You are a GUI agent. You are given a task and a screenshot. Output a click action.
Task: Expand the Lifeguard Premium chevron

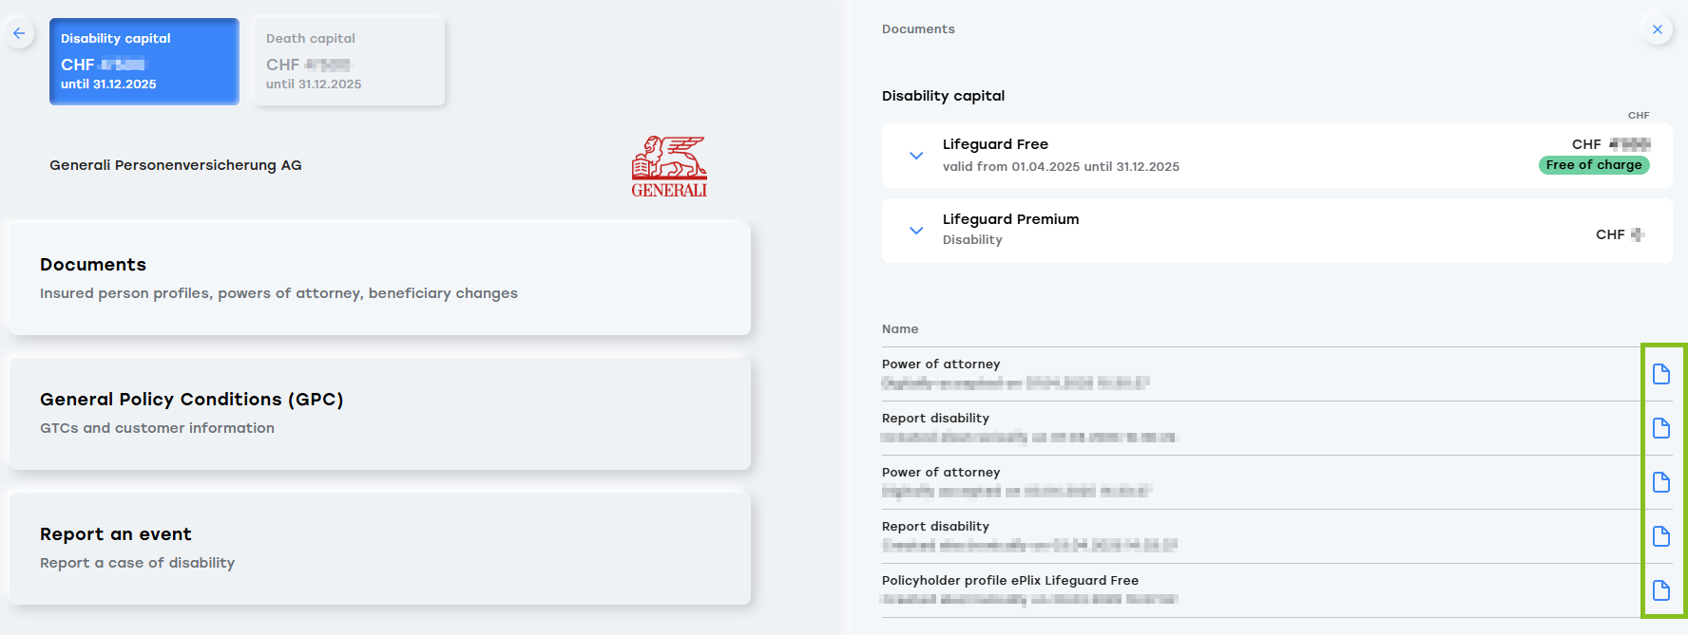click(x=916, y=231)
